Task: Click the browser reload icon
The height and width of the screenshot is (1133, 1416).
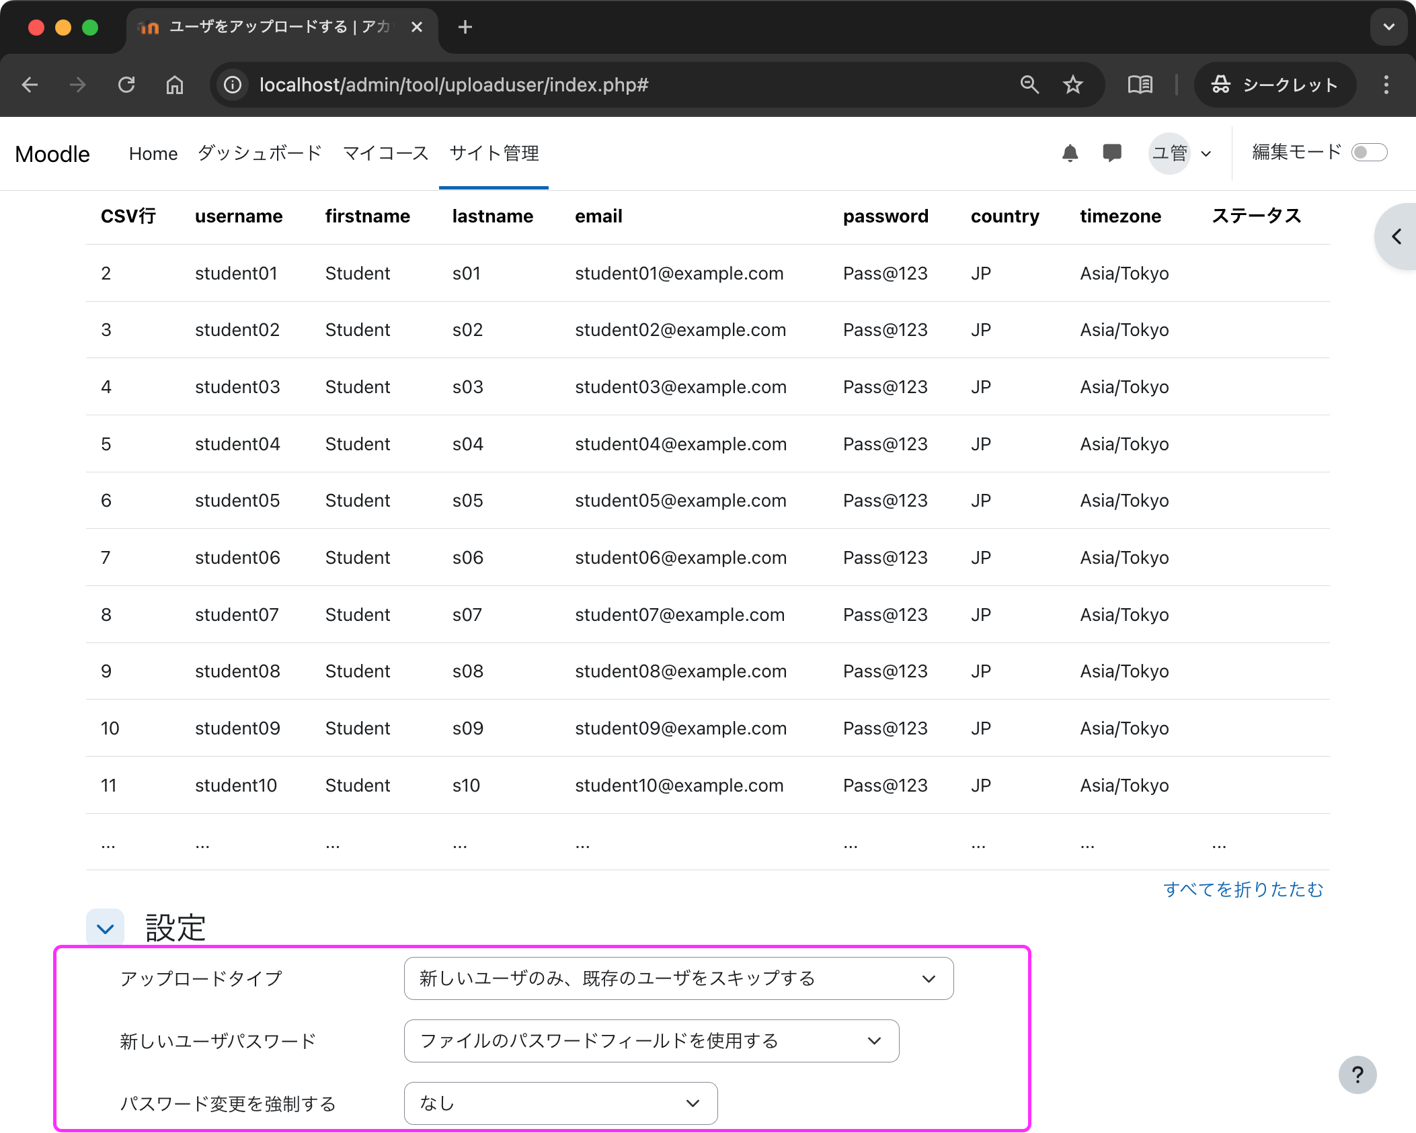Action: 126,85
